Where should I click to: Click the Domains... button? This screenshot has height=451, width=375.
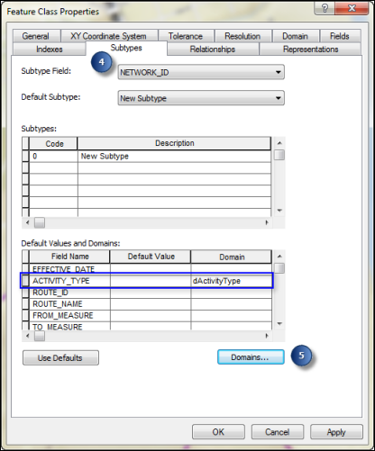pyautogui.click(x=251, y=357)
